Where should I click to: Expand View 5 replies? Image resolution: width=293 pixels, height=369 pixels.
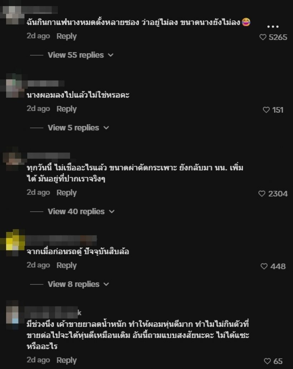(78, 128)
